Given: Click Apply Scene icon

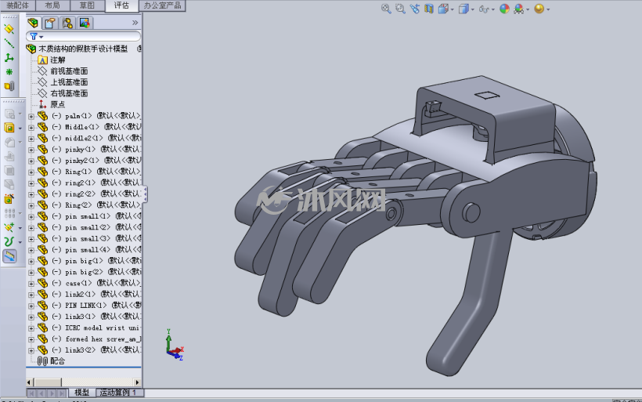Looking at the screenshot, I should (519, 9).
